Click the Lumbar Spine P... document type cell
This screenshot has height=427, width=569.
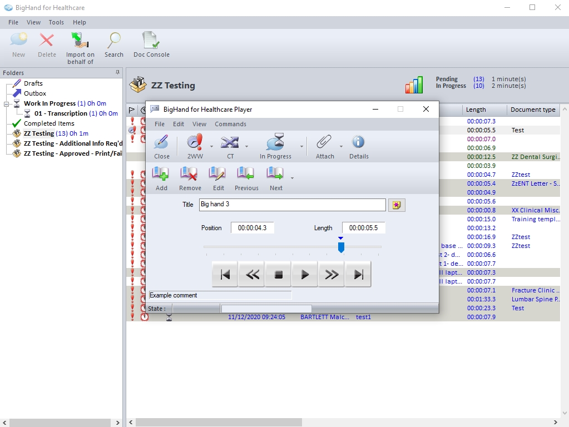click(x=536, y=299)
